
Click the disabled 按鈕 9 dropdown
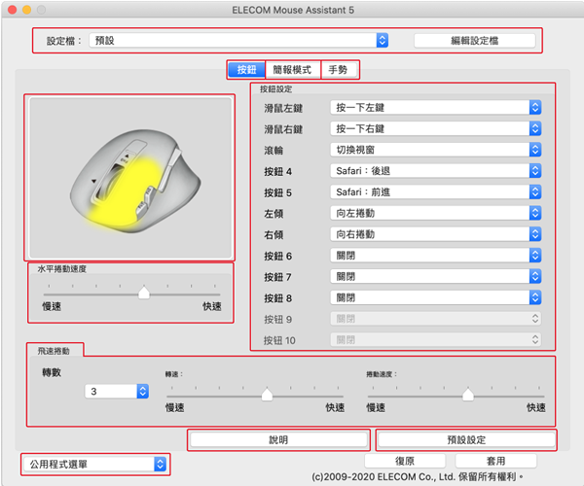click(435, 319)
